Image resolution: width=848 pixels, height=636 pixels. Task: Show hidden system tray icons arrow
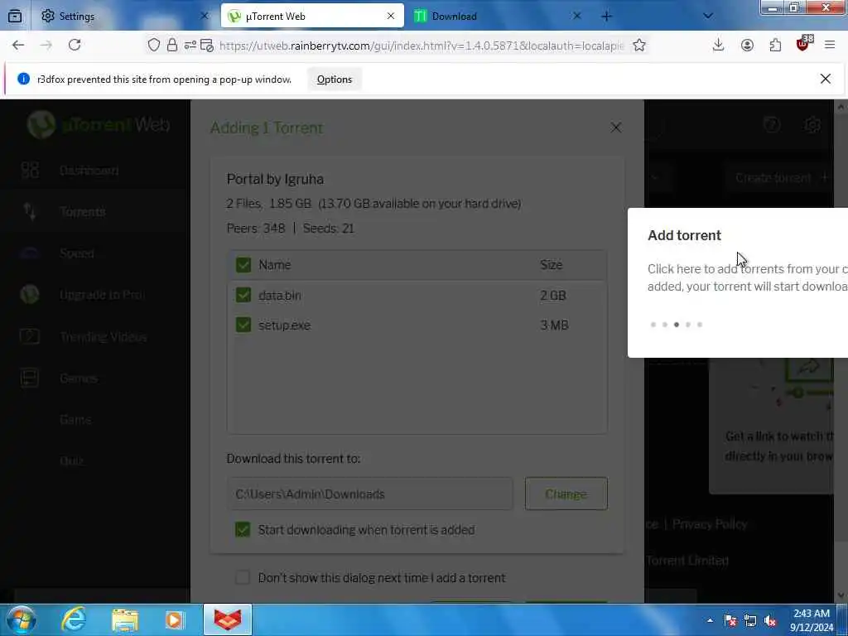(710, 620)
